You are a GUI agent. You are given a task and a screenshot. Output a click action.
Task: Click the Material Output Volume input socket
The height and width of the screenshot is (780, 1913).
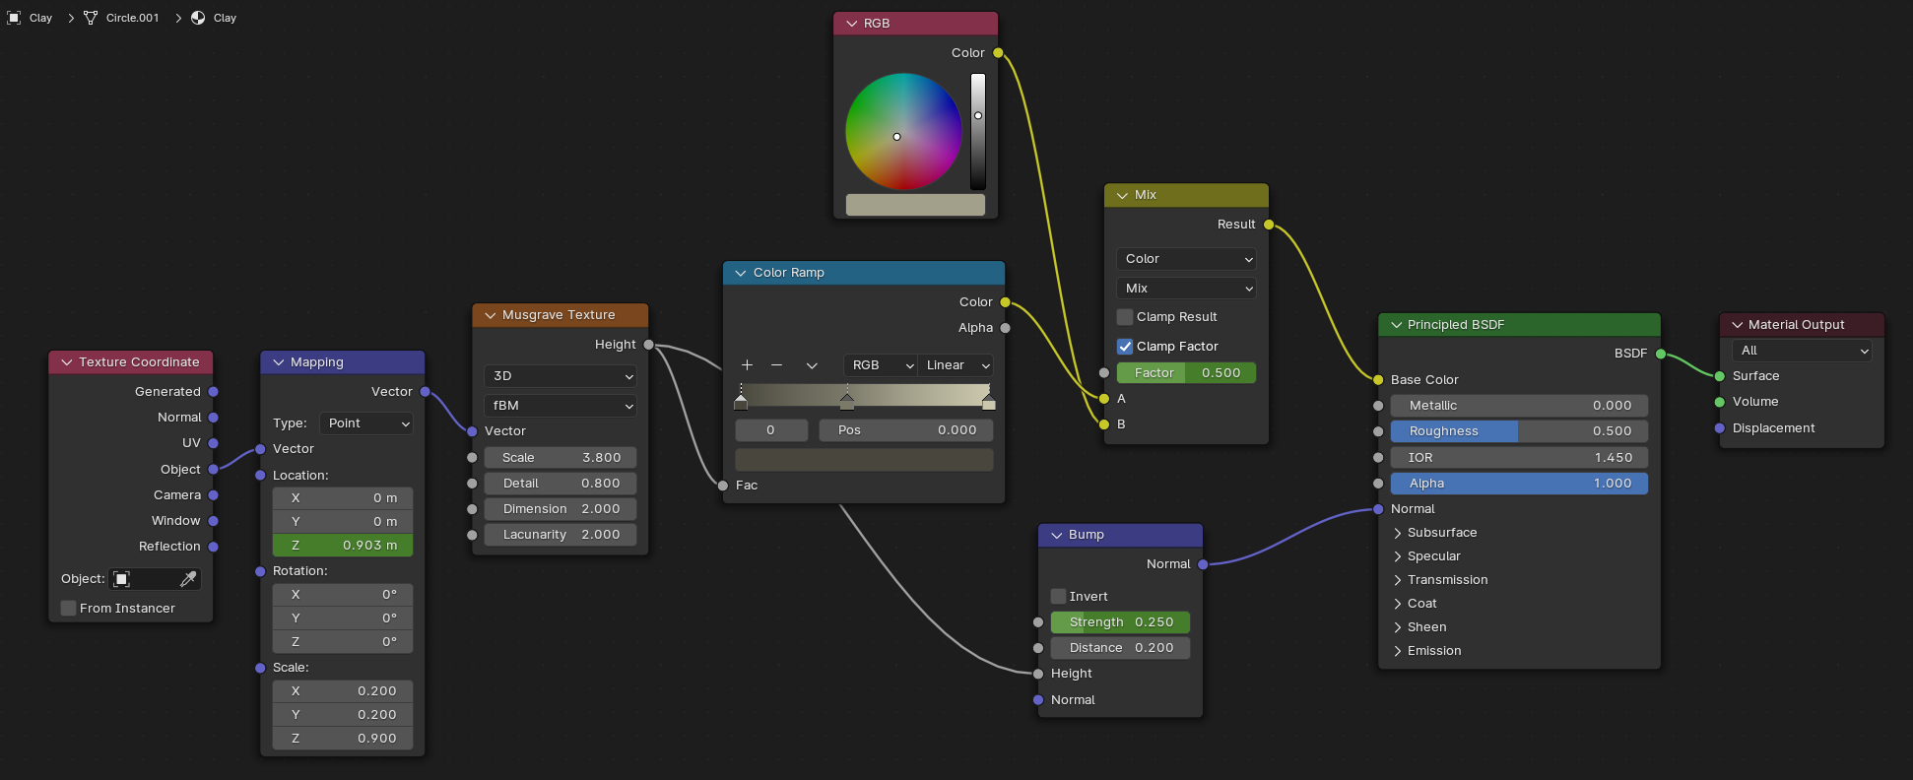click(1720, 402)
